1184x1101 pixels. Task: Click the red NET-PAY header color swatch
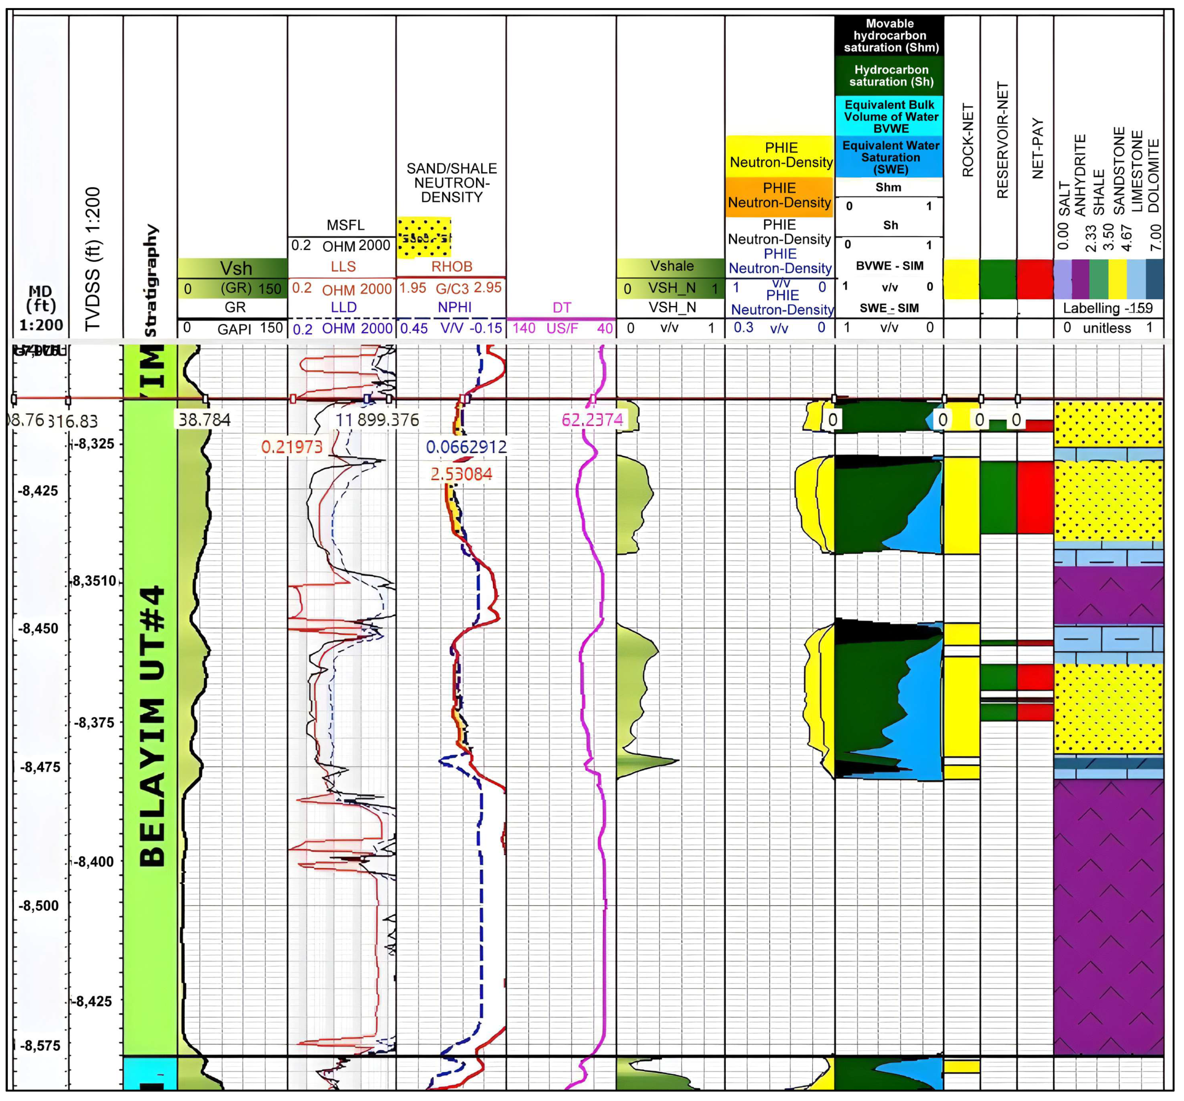tap(1035, 279)
